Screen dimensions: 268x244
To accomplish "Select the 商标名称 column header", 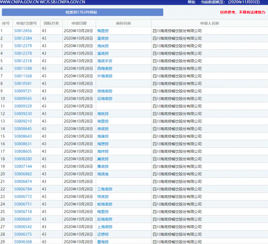I will coord(124,23).
